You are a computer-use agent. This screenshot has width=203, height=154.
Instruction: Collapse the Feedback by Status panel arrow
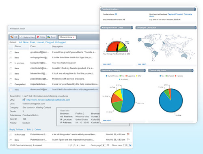point(192,70)
